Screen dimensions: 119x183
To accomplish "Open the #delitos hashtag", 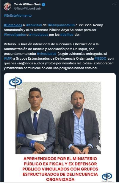I will [x=67, y=35].
